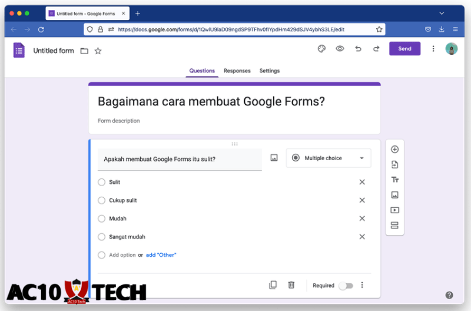Remove the Sangat mudah option
471x311 pixels.
pos(362,237)
